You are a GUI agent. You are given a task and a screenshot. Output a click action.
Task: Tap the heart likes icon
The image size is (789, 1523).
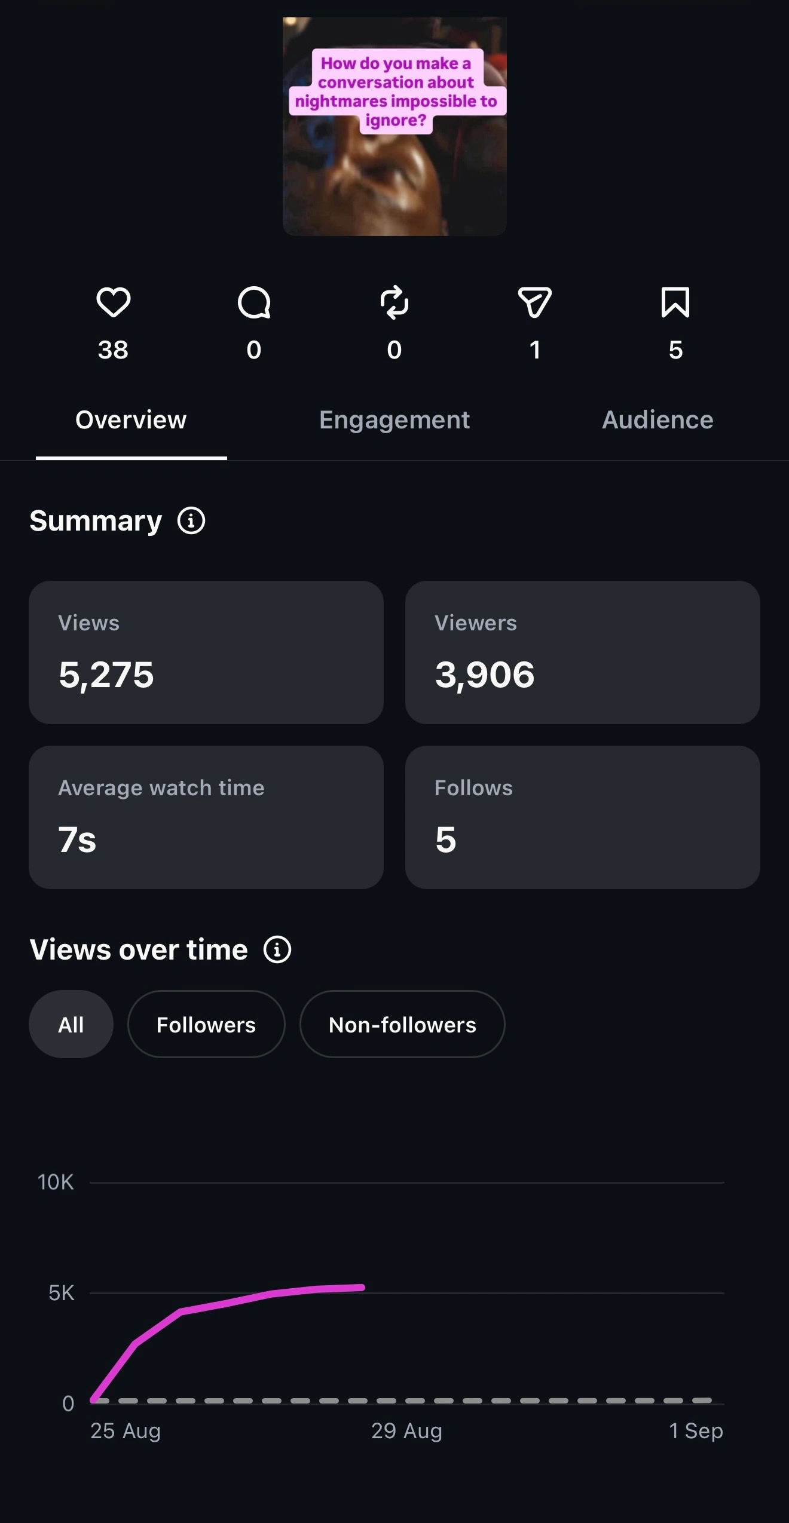coord(113,302)
